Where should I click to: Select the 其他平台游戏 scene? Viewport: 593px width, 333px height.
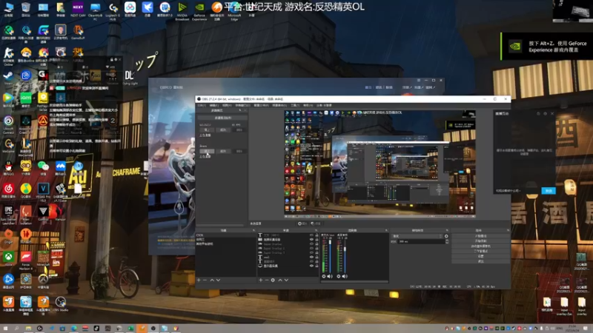(226, 244)
